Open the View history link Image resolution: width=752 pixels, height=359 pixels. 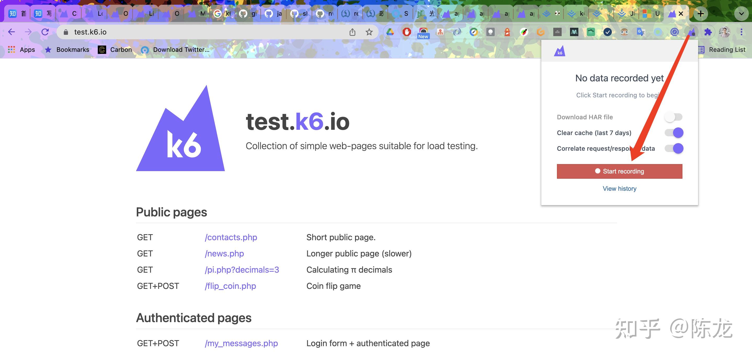(x=619, y=189)
